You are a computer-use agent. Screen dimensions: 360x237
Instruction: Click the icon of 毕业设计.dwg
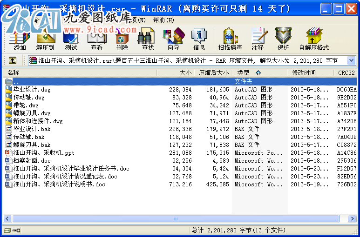click(9, 89)
